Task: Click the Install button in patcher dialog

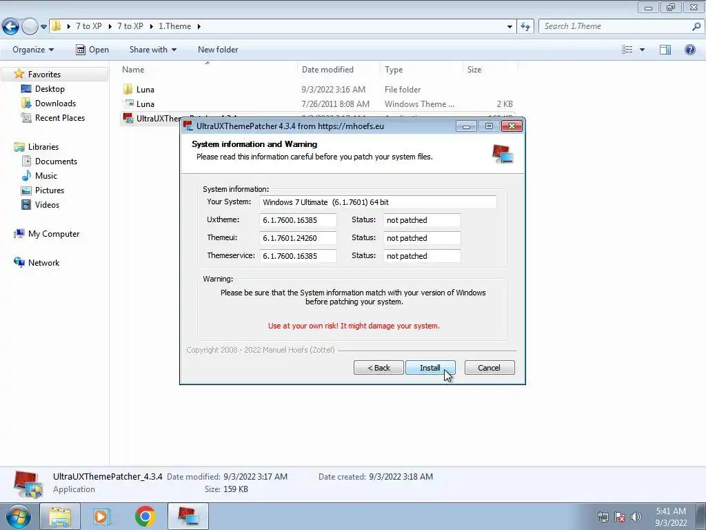Action: click(x=430, y=368)
